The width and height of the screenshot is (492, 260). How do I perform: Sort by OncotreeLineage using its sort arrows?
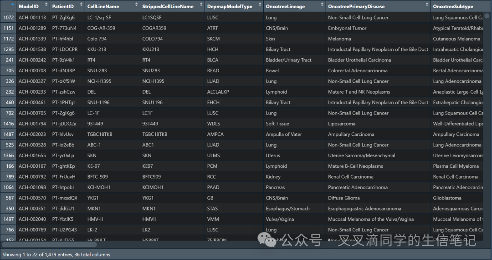point(322,5)
